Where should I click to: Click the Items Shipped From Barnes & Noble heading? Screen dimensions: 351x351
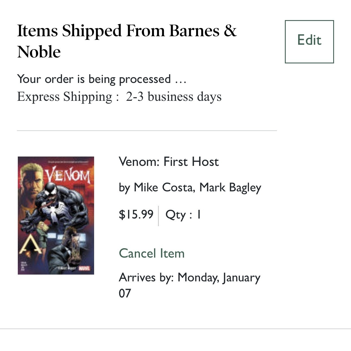pyautogui.click(x=127, y=41)
